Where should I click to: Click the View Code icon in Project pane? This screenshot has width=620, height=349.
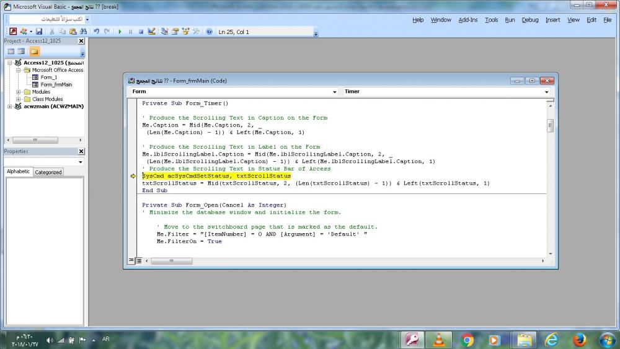pyautogui.click(x=11, y=51)
